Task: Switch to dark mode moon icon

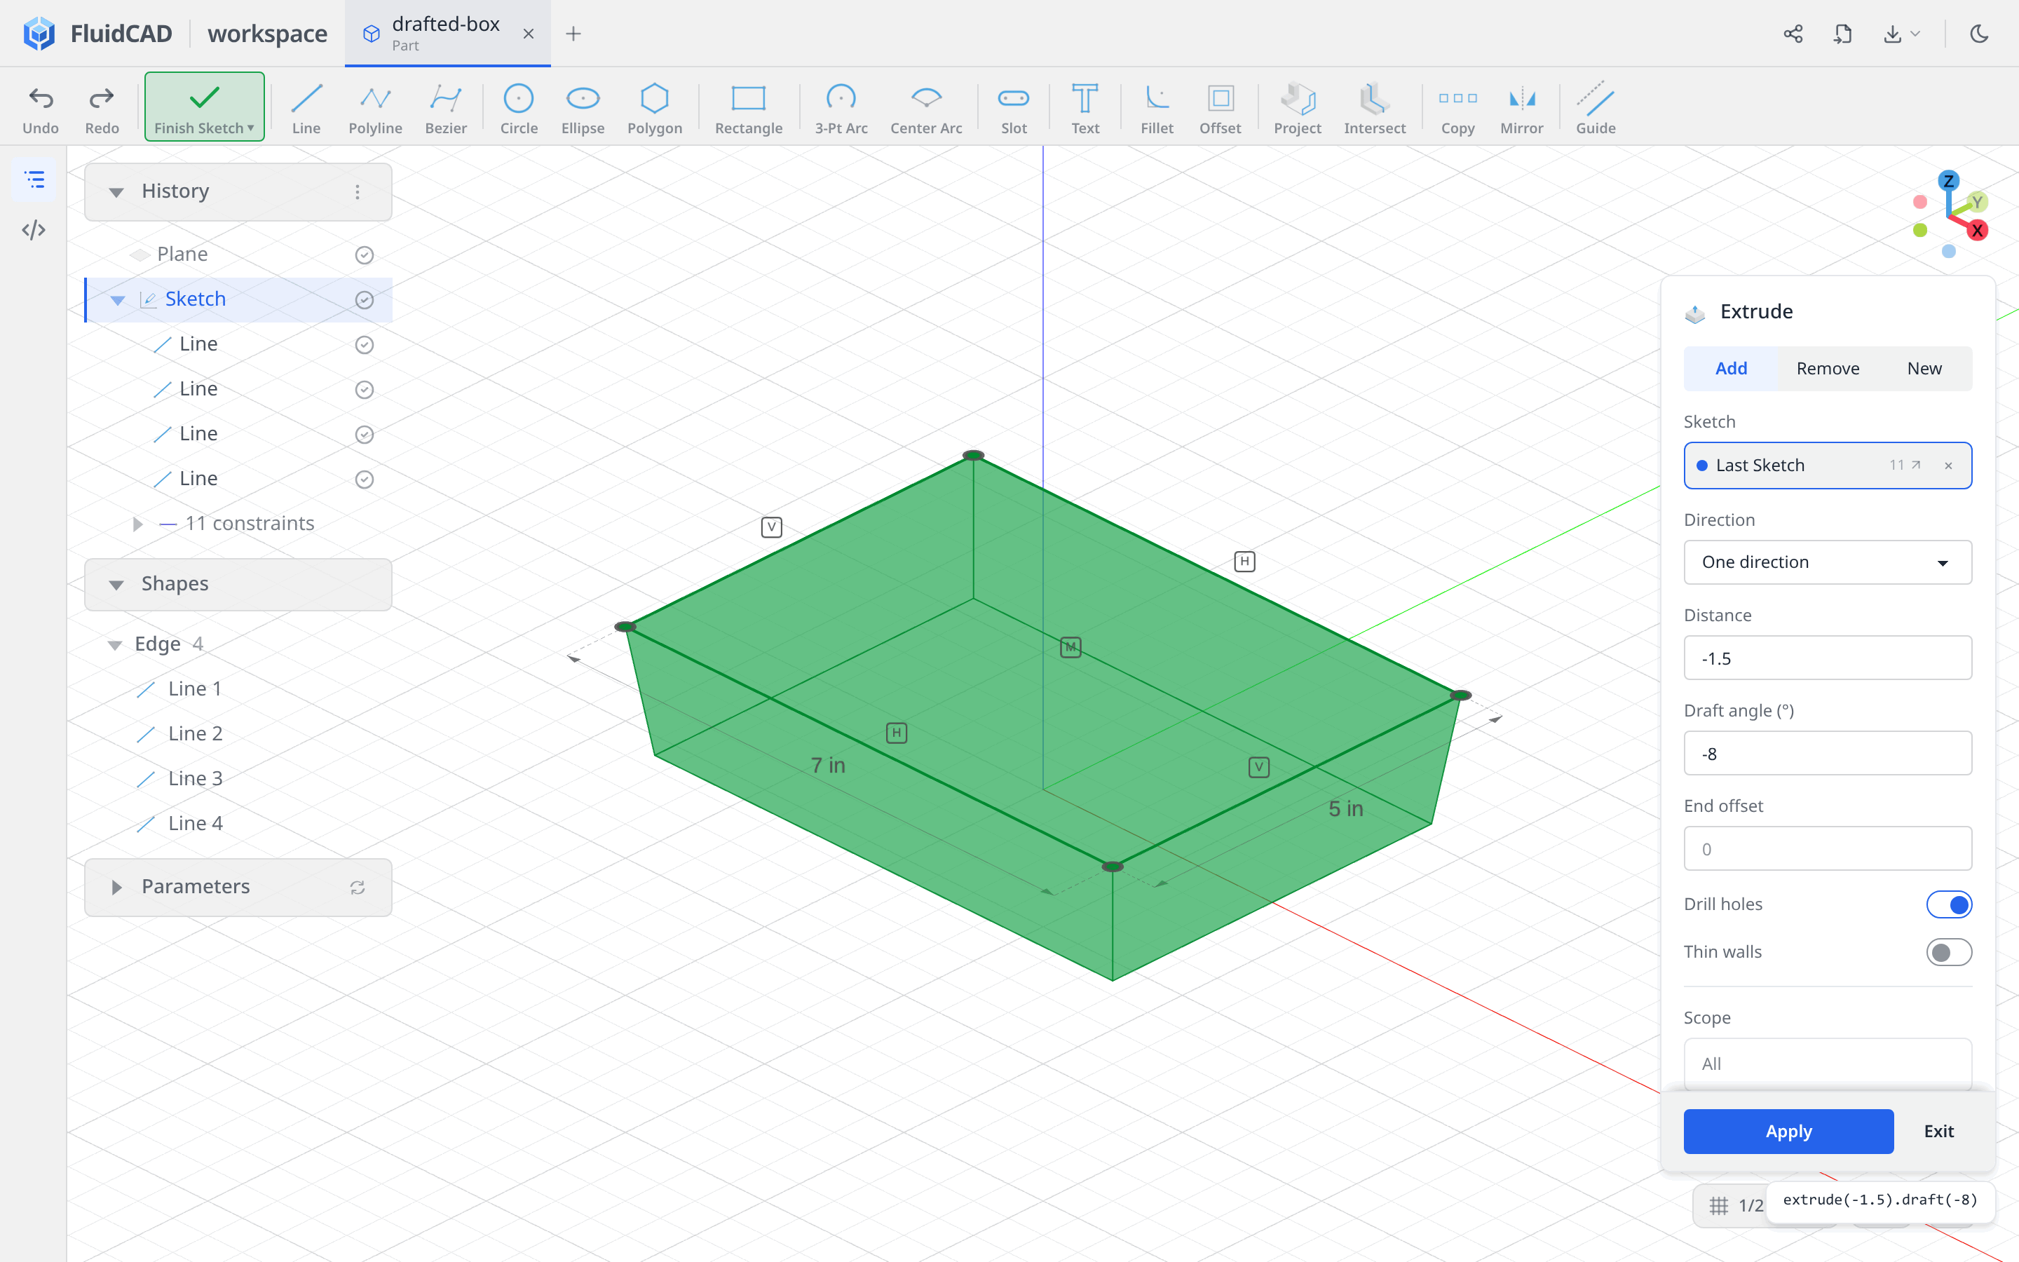Action: pos(1979,34)
